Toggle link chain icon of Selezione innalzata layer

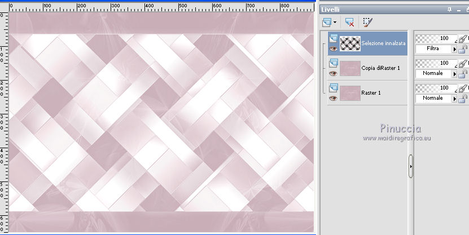coord(463,38)
